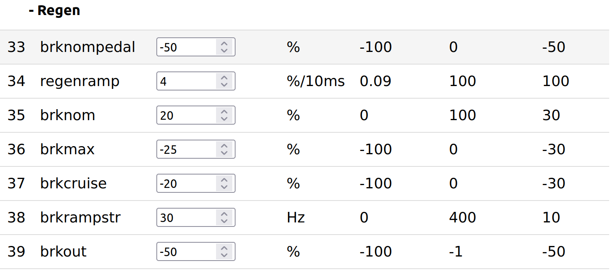Increase brknompedal value with up arrow
The image size is (610, 276).
coord(224,43)
